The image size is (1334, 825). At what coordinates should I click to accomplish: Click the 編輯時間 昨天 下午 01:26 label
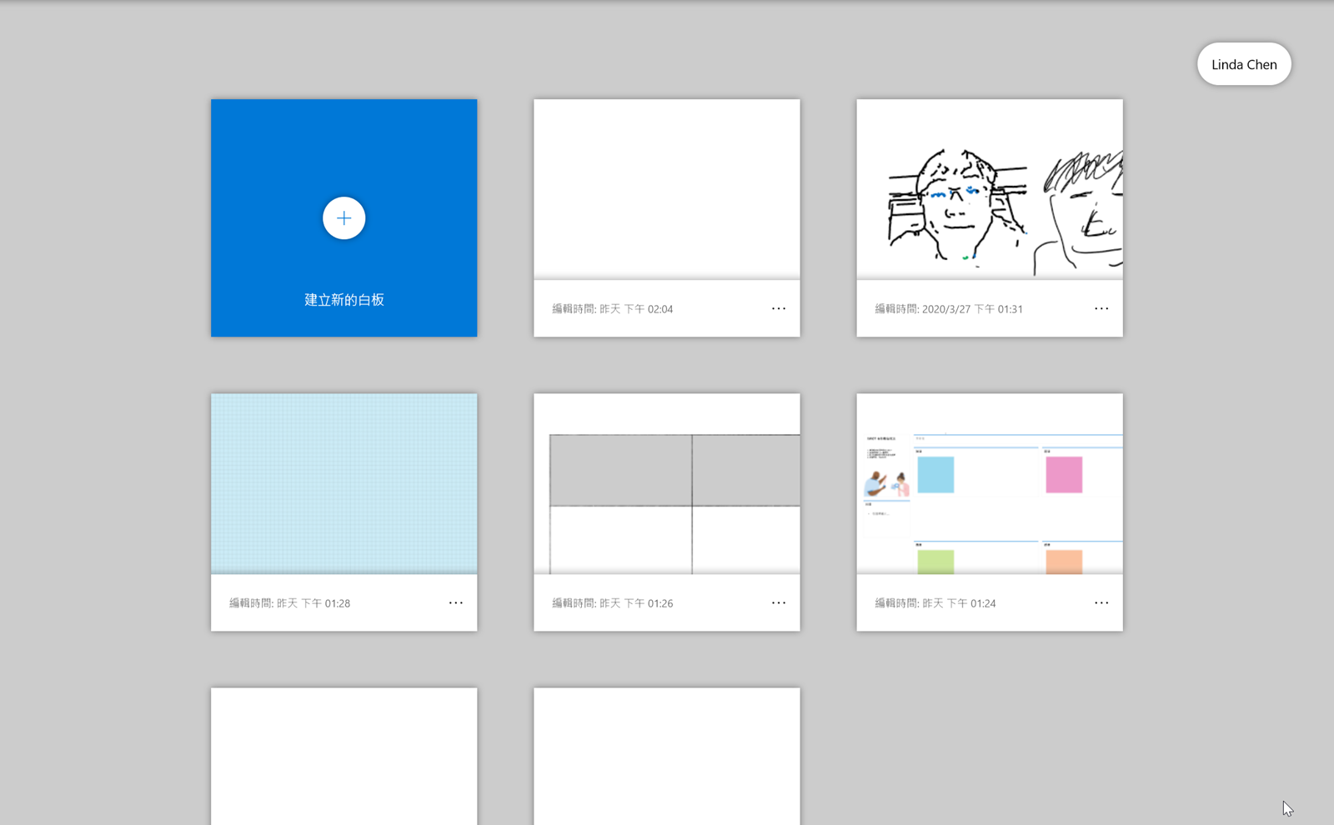612,603
